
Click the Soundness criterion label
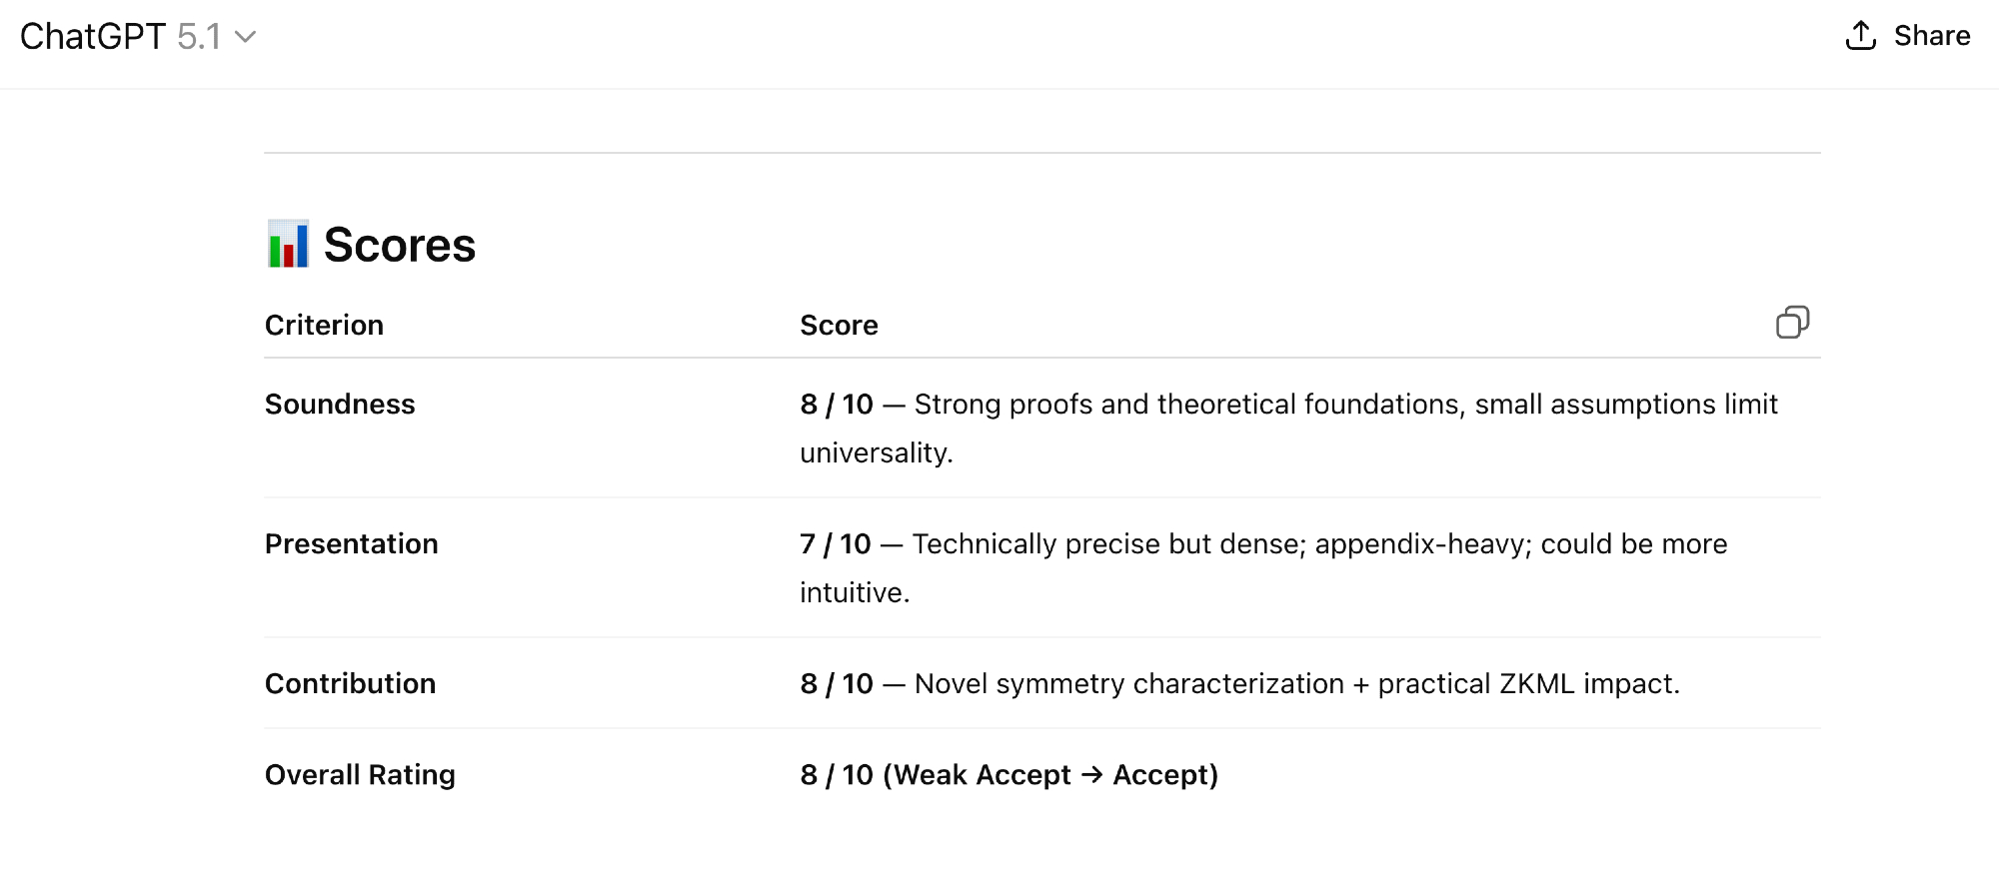(x=340, y=405)
